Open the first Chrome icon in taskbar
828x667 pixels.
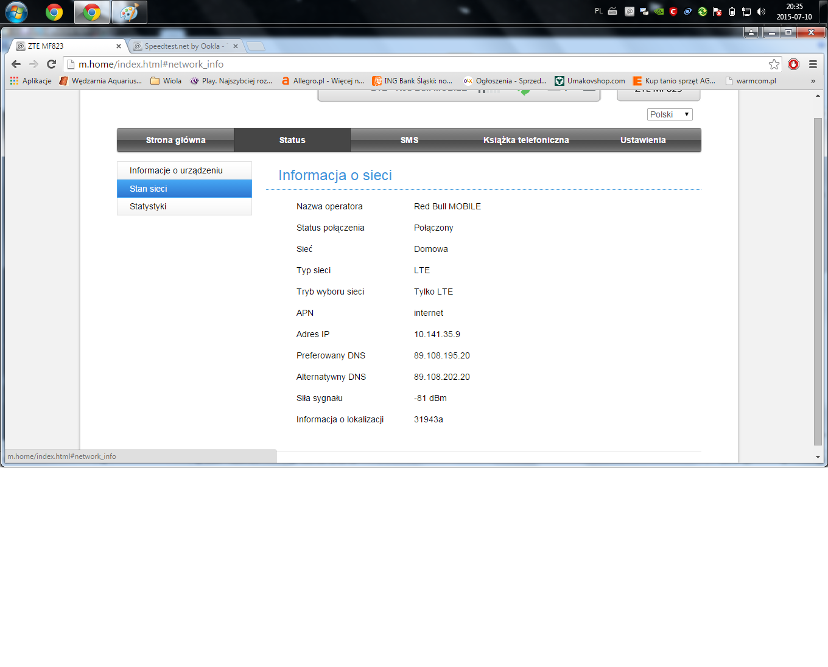[x=54, y=12]
